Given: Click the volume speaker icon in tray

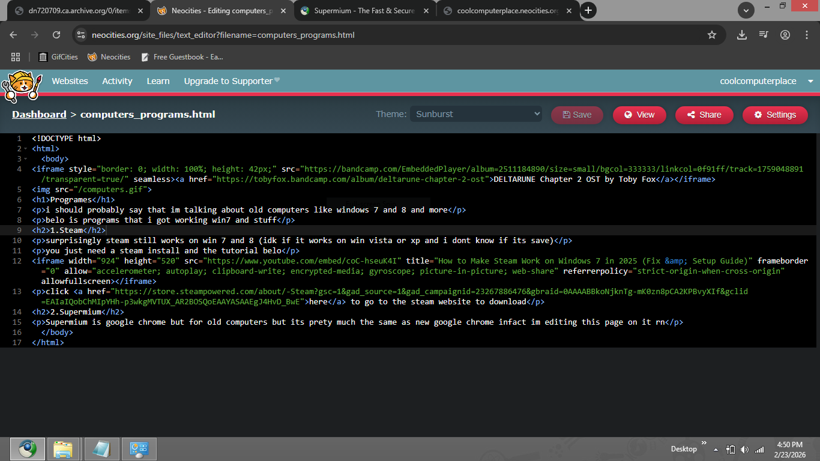Looking at the screenshot, I should [x=744, y=449].
